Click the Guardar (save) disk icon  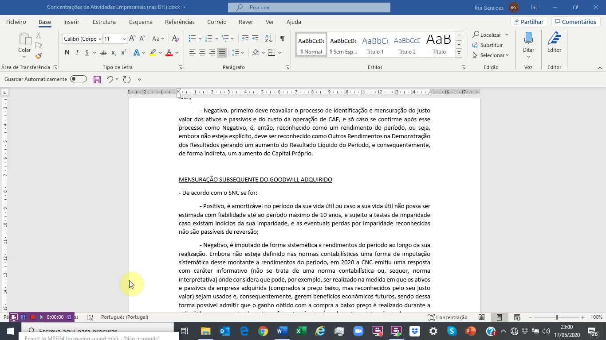point(97,79)
